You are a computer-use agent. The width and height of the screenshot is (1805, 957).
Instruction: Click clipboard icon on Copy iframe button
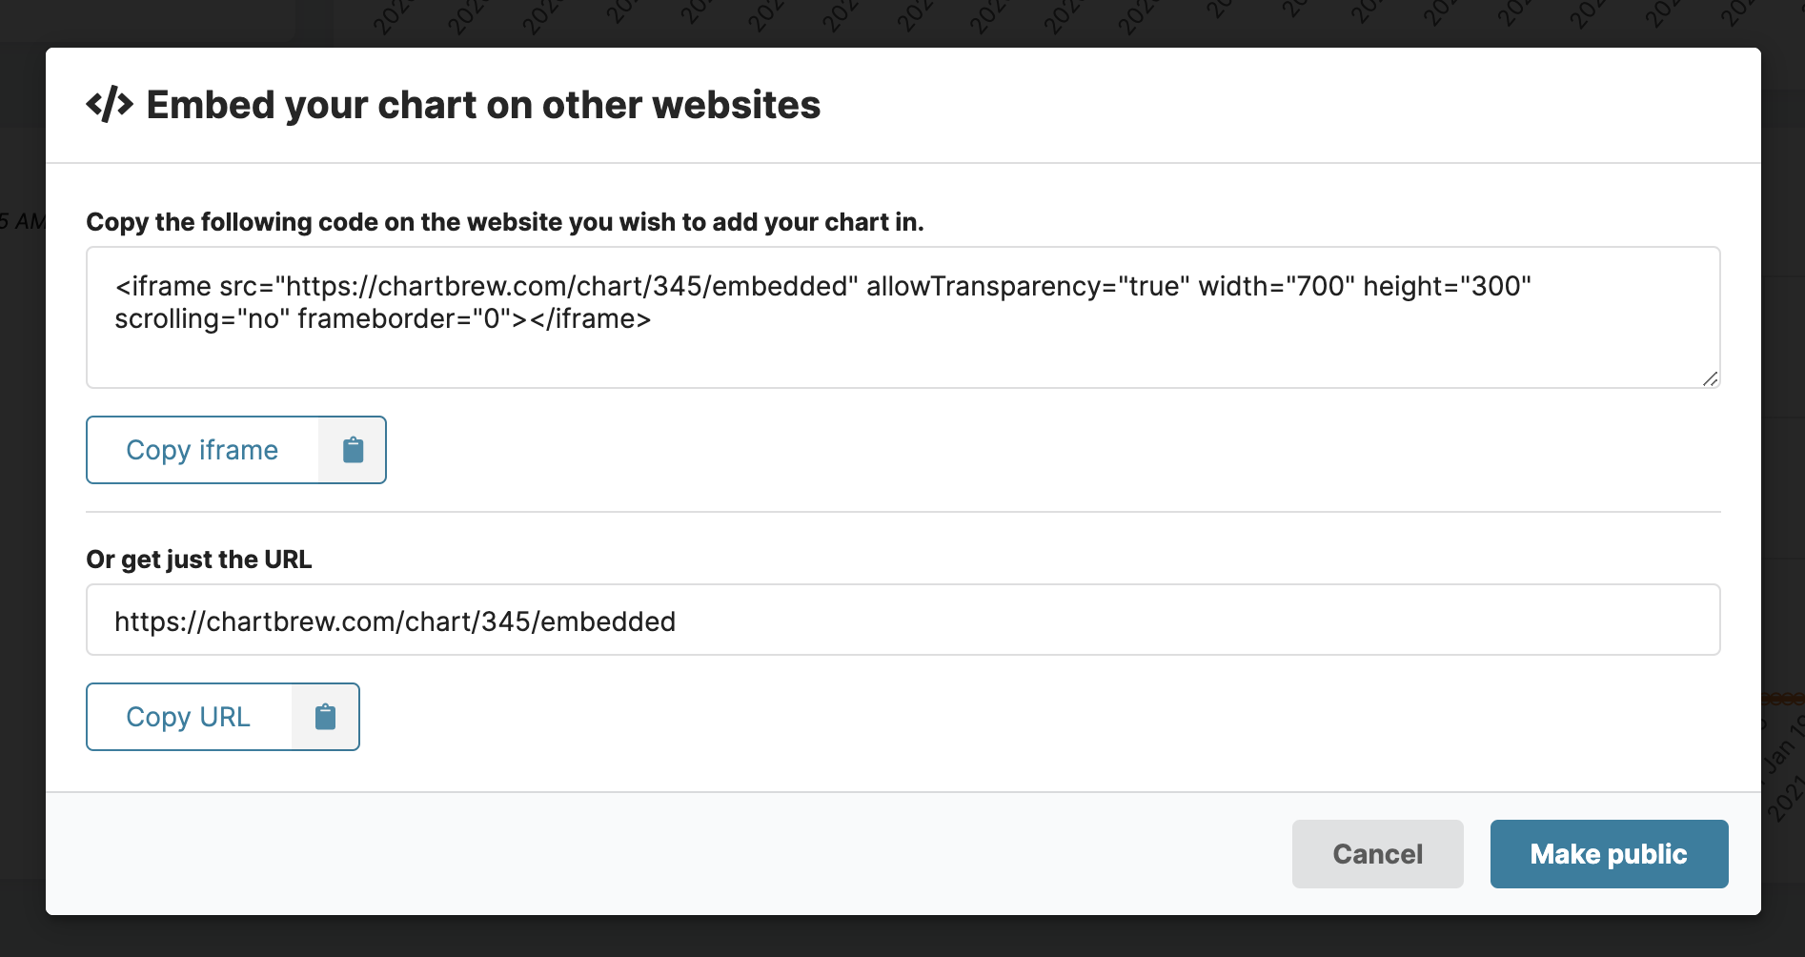[x=353, y=450]
